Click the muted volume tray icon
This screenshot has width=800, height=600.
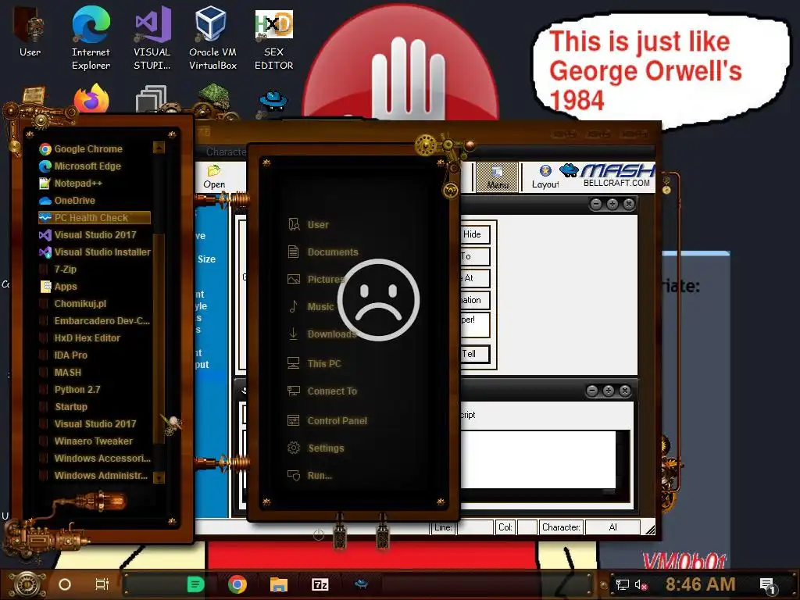click(x=641, y=584)
